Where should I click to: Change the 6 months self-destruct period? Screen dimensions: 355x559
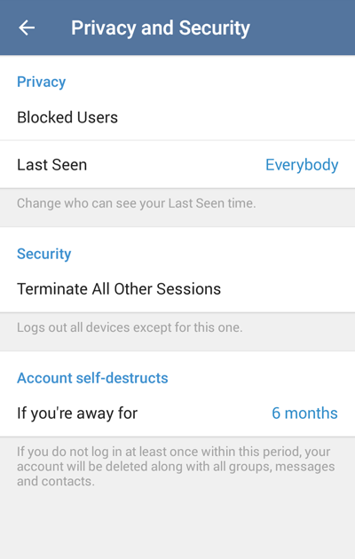pos(304,413)
